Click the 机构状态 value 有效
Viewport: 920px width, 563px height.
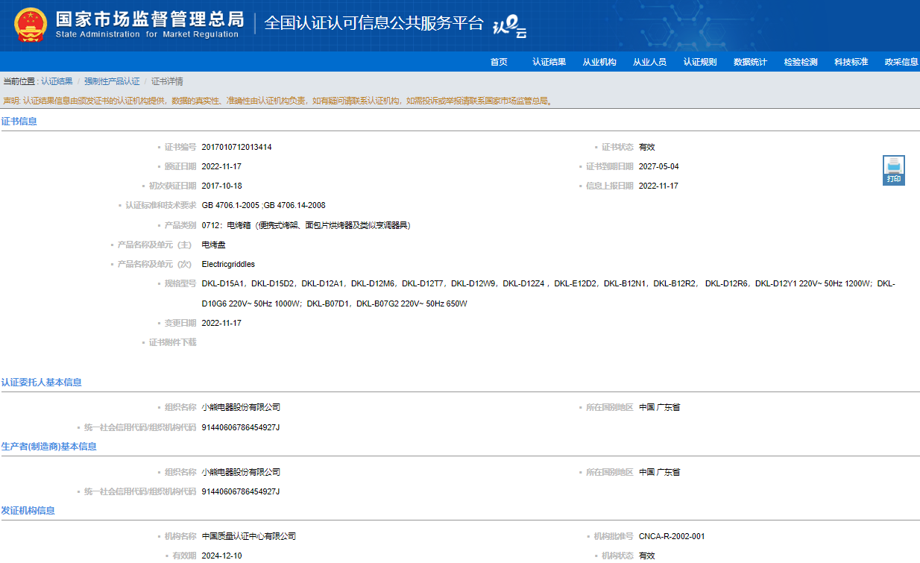click(x=647, y=556)
